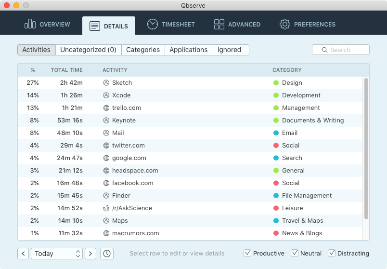This screenshot has height=269, width=387.
Task: Click the clock time-range button
Action: [x=107, y=254]
